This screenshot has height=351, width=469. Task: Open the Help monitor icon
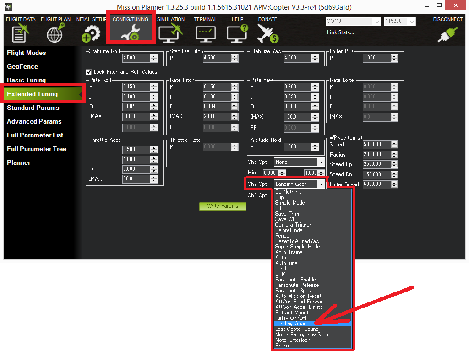pos(237,33)
